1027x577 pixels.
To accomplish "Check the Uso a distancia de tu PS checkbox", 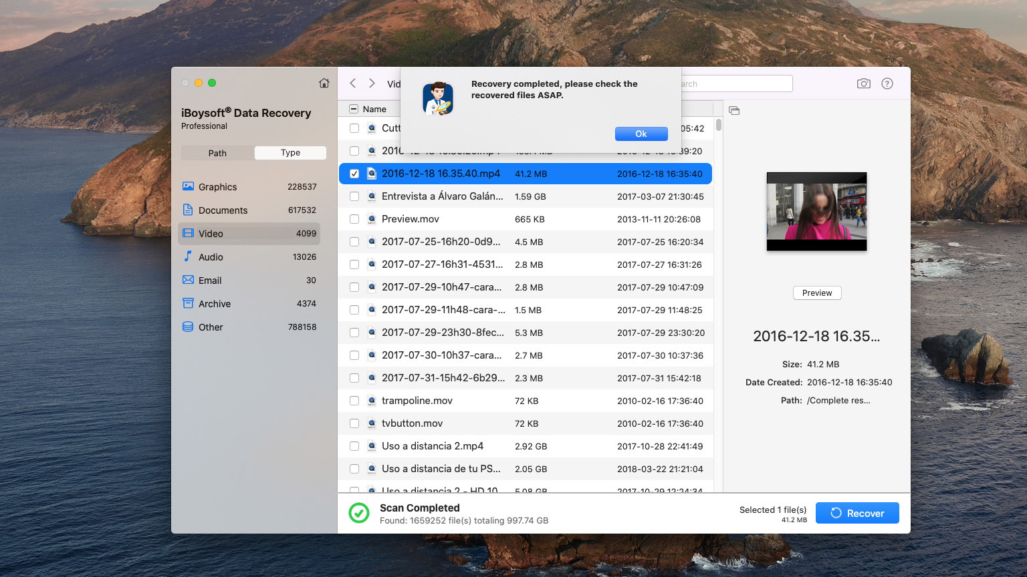I will [x=354, y=469].
